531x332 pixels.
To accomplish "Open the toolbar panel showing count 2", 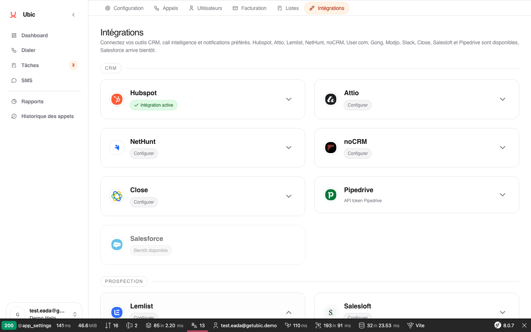I will [132, 325].
